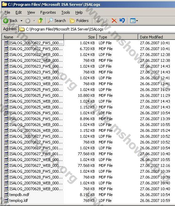Sort by the Type column header
Screen dimensions: 175x206
(x=118, y=37)
